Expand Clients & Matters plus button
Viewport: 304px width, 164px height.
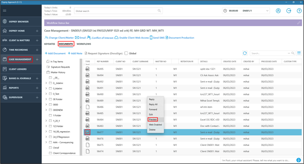point(37,40)
